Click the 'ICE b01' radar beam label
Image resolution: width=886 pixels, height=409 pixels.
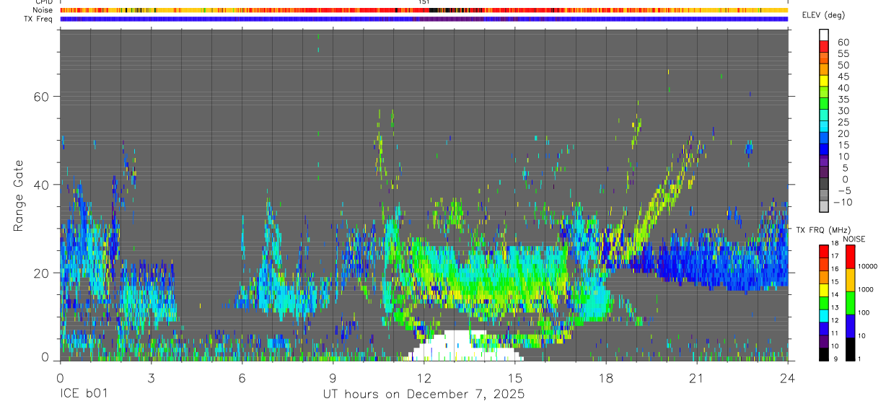point(83,395)
